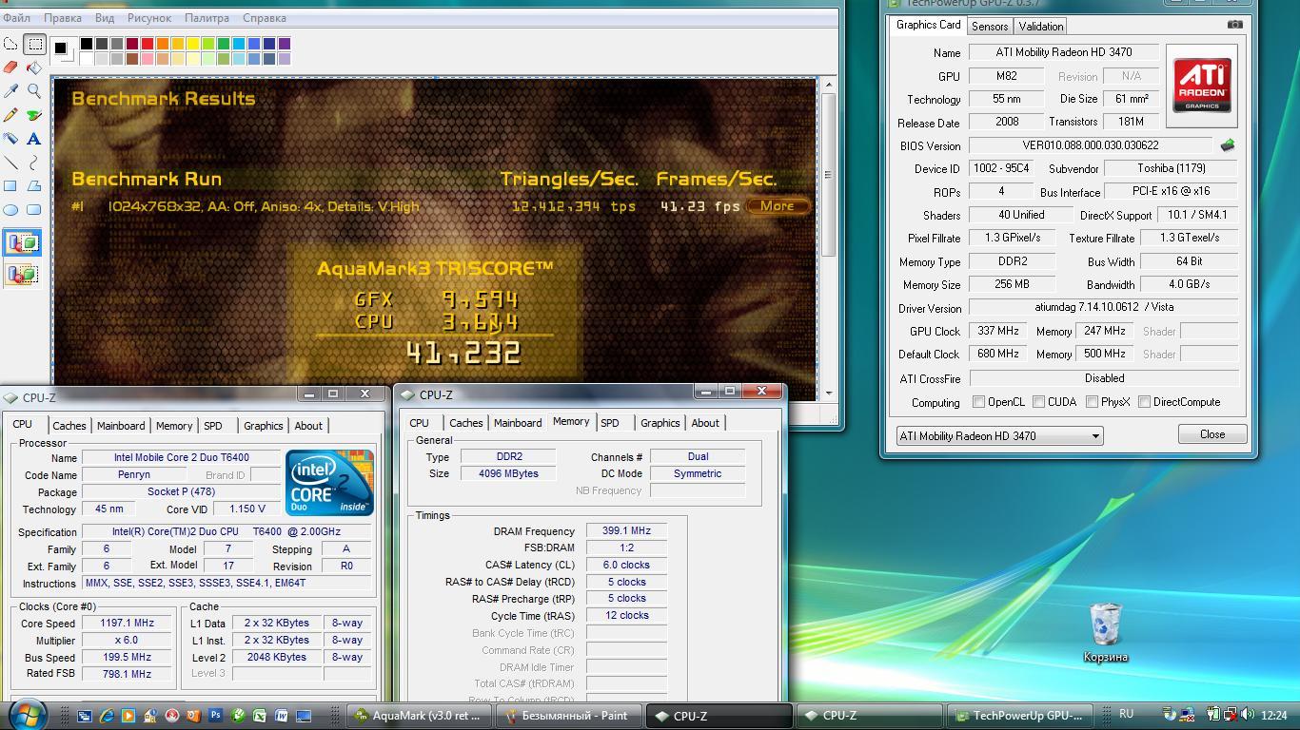1300x730 pixels.
Task: Open the About tab in left CPU-Z window
Action: point(308,426)
